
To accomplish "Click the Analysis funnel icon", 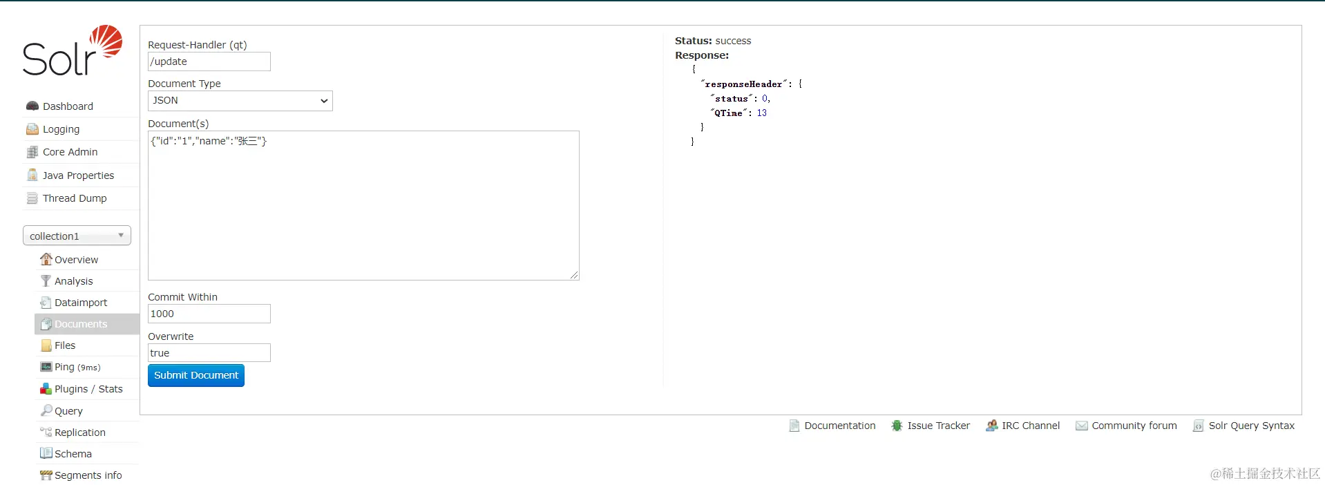I will click(x=46, y=280).
